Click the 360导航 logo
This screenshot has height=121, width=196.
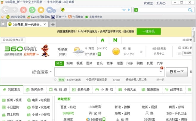coord(21,49)
